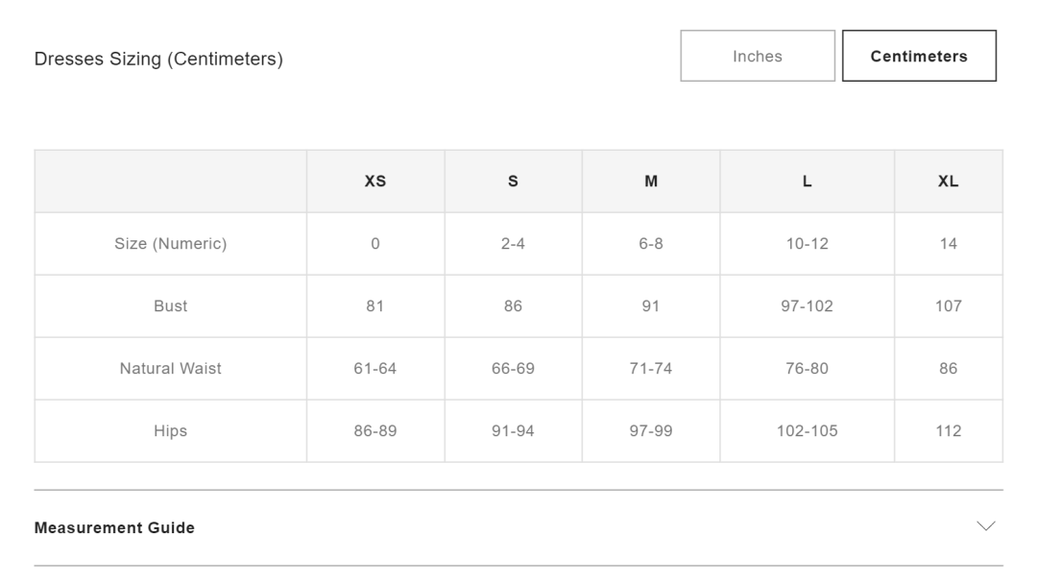Click the Dresses Sizing (Centimeters) heading
This screenshot has height=585, width=1037.
[x=158, y=59]
